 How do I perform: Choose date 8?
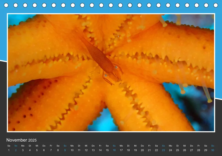pos(58,150)
